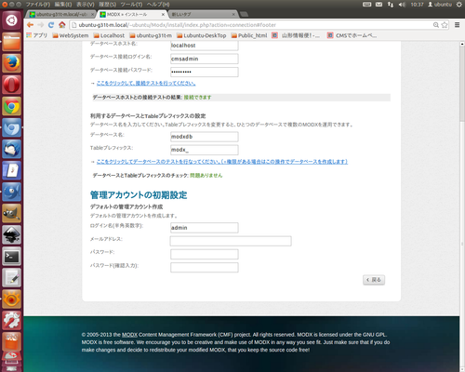Focus the database name field modxdb
This screenshot has width=465, height=372.
tap(205, 137)
